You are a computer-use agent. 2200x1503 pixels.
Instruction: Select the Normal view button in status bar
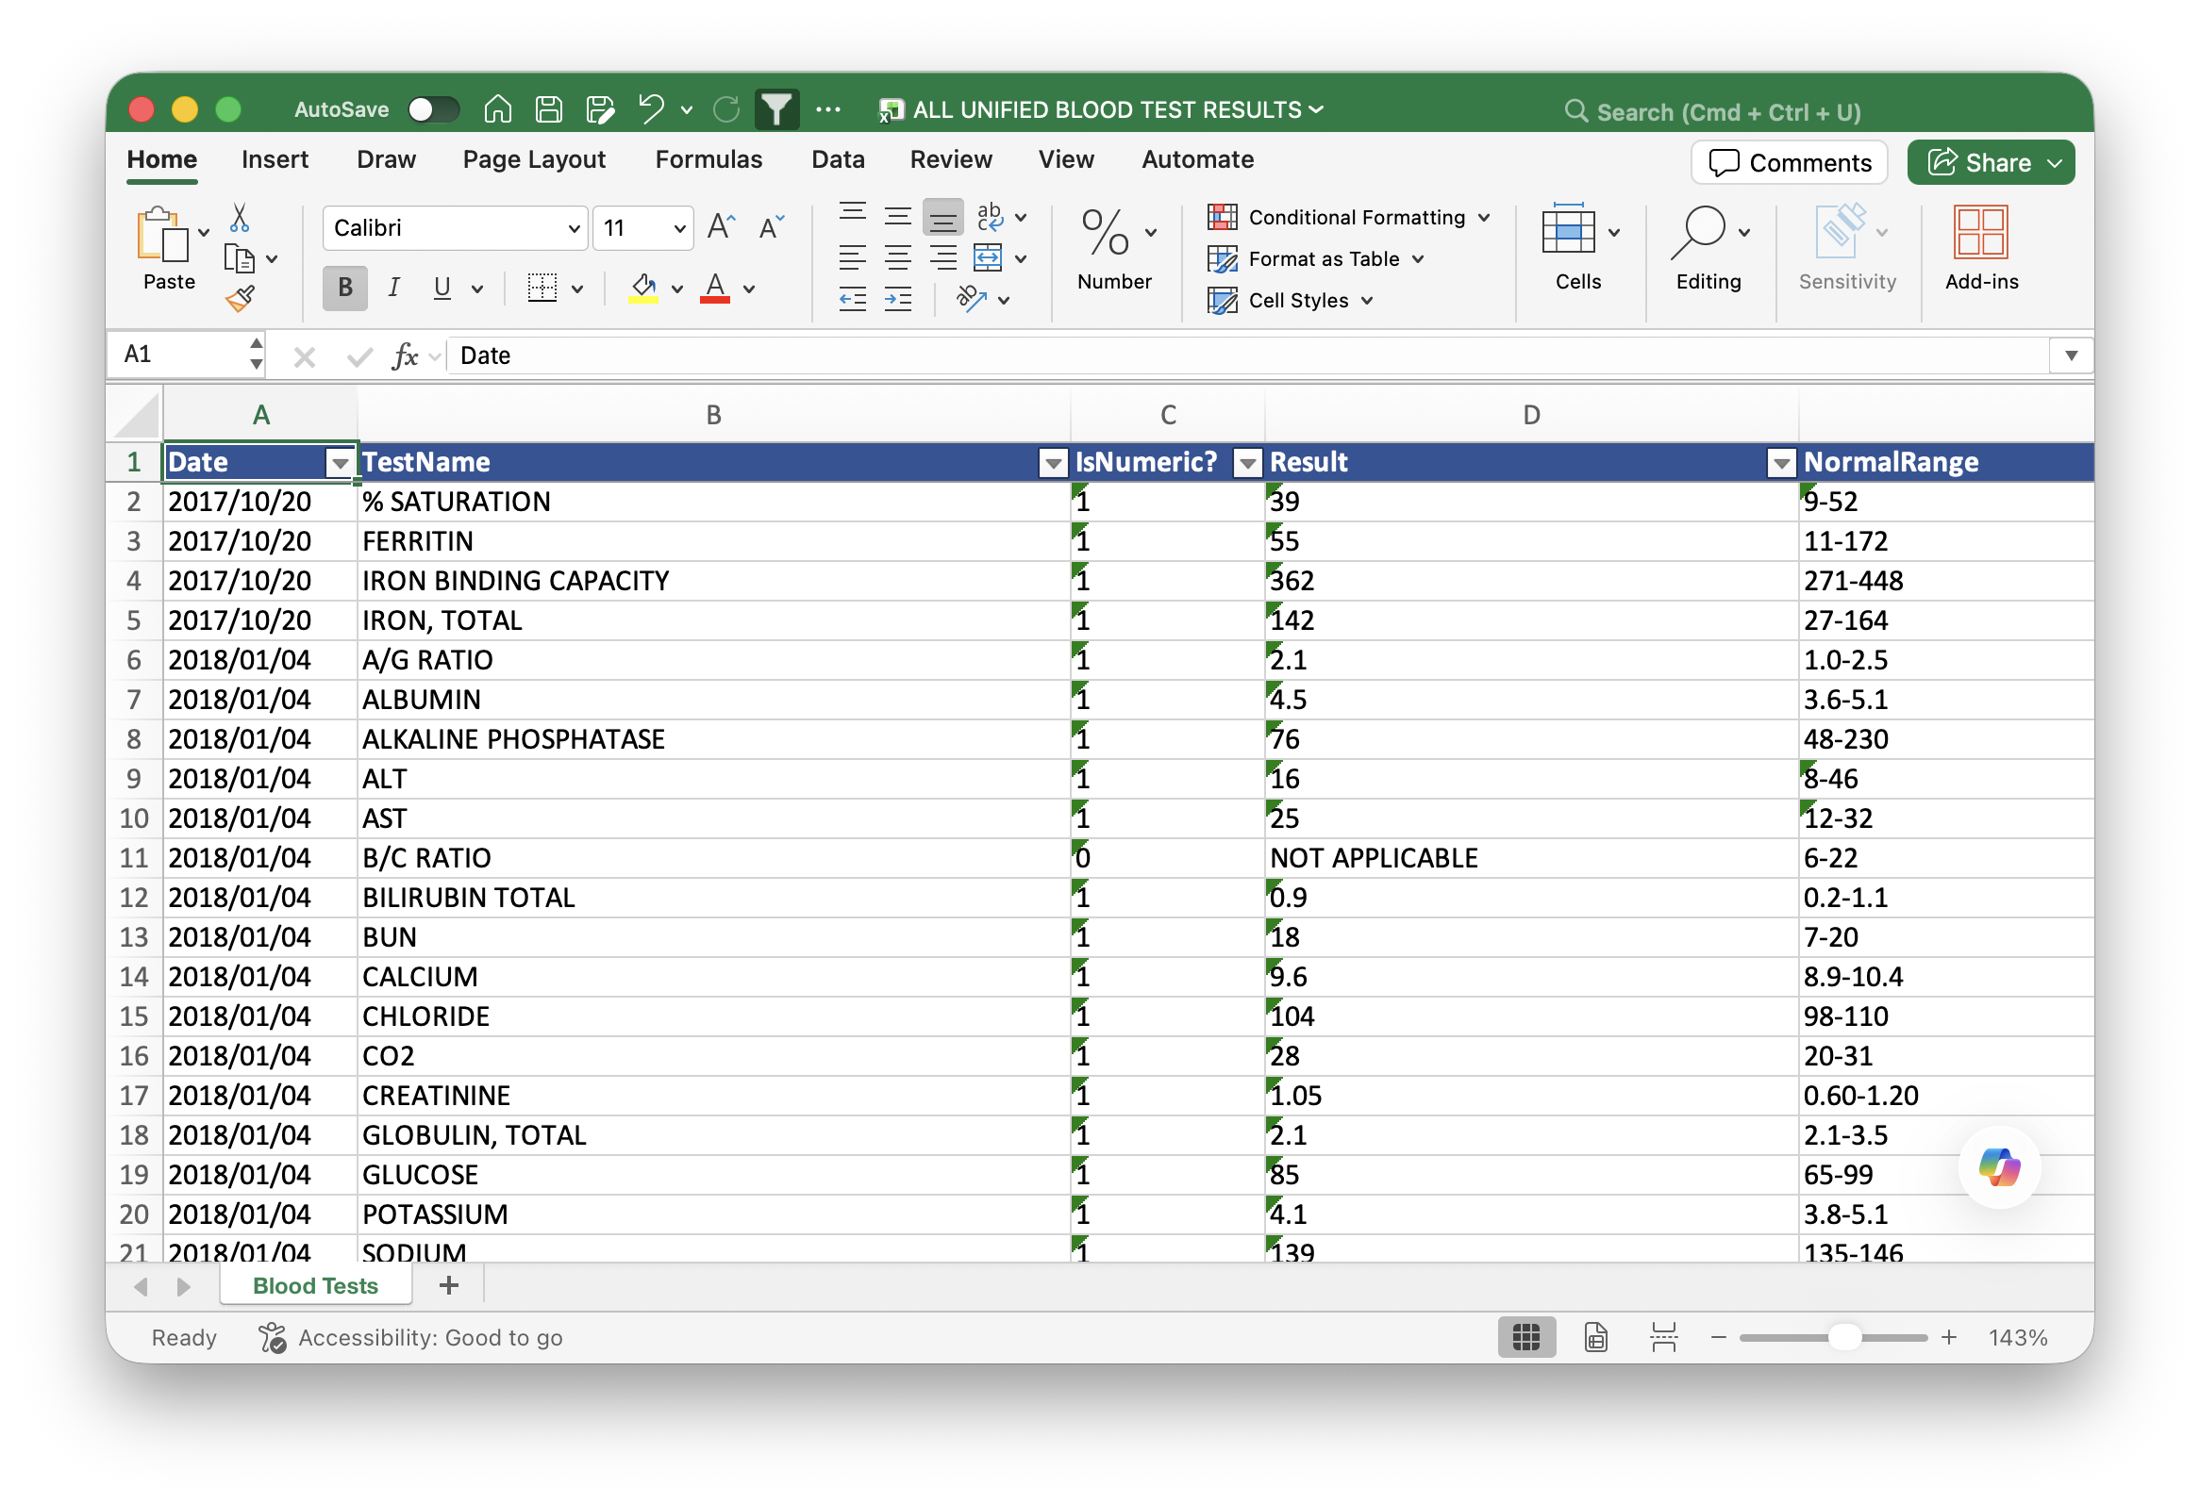pos(1526,1337)
